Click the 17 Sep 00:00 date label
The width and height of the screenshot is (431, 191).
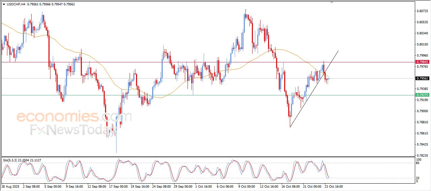(x=118, y=186)
